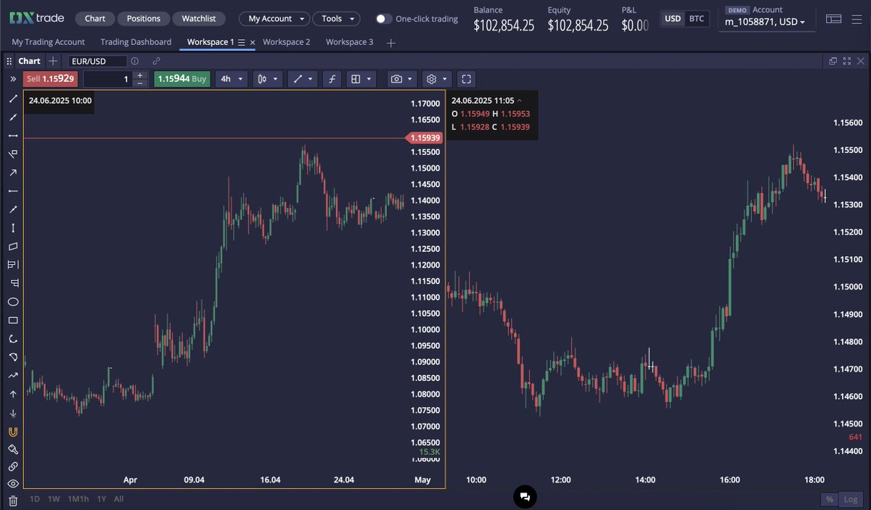871x510 pixels.
Task: Select the arc curve drawing tool
Action: (x=13, y=339)
